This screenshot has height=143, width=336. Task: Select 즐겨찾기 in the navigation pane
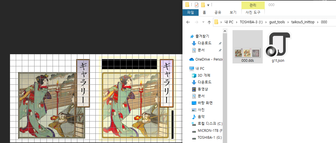202,36
